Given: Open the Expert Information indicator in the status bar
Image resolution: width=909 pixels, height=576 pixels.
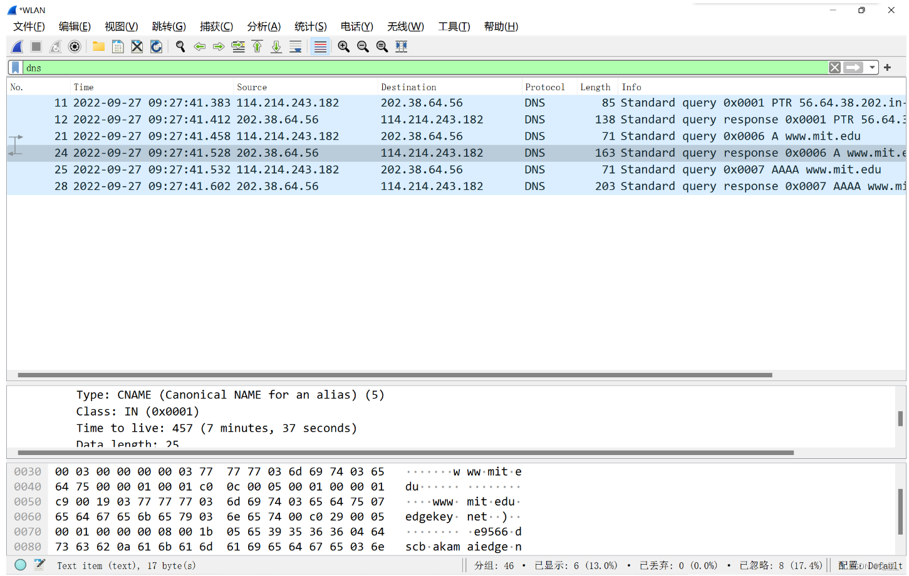Looking at the screenshot, I should click(x=21, y=565).
